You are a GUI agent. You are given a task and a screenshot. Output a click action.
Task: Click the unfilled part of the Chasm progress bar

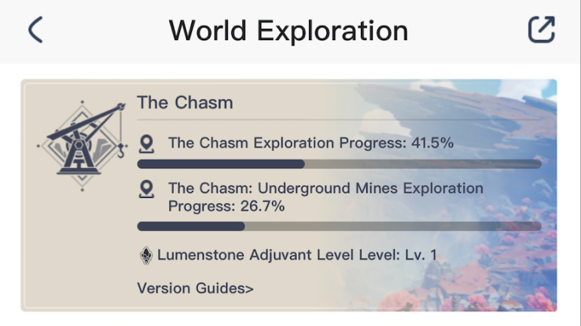[x=423, y=164]
